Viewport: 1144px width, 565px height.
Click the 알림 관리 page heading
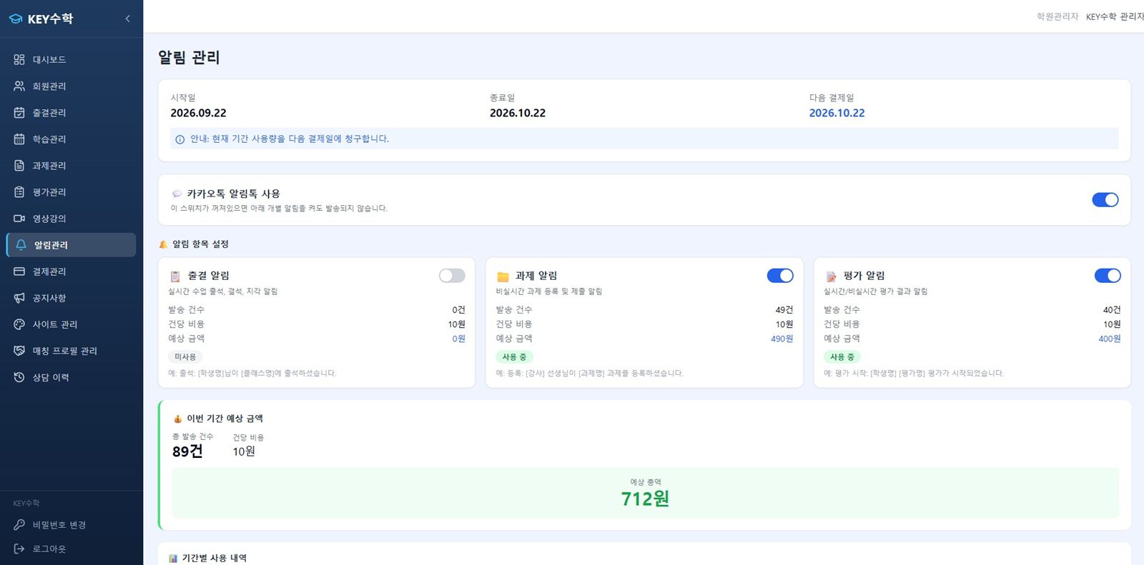point(189,57)
